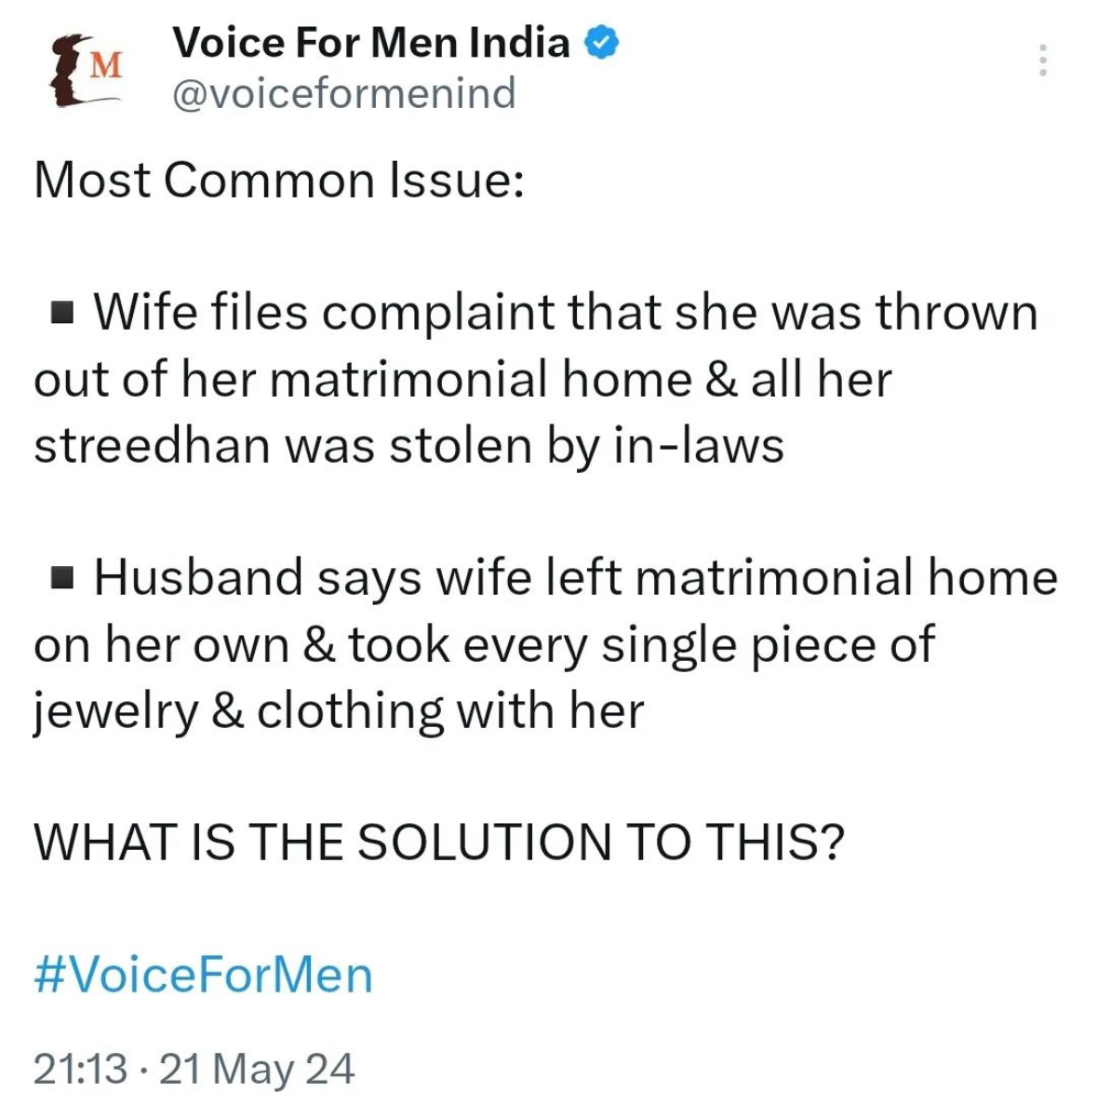The height and width of the screenshot is (1119, 1097).
Task: Click the second black square bullet before Husband
Action: 61,579
